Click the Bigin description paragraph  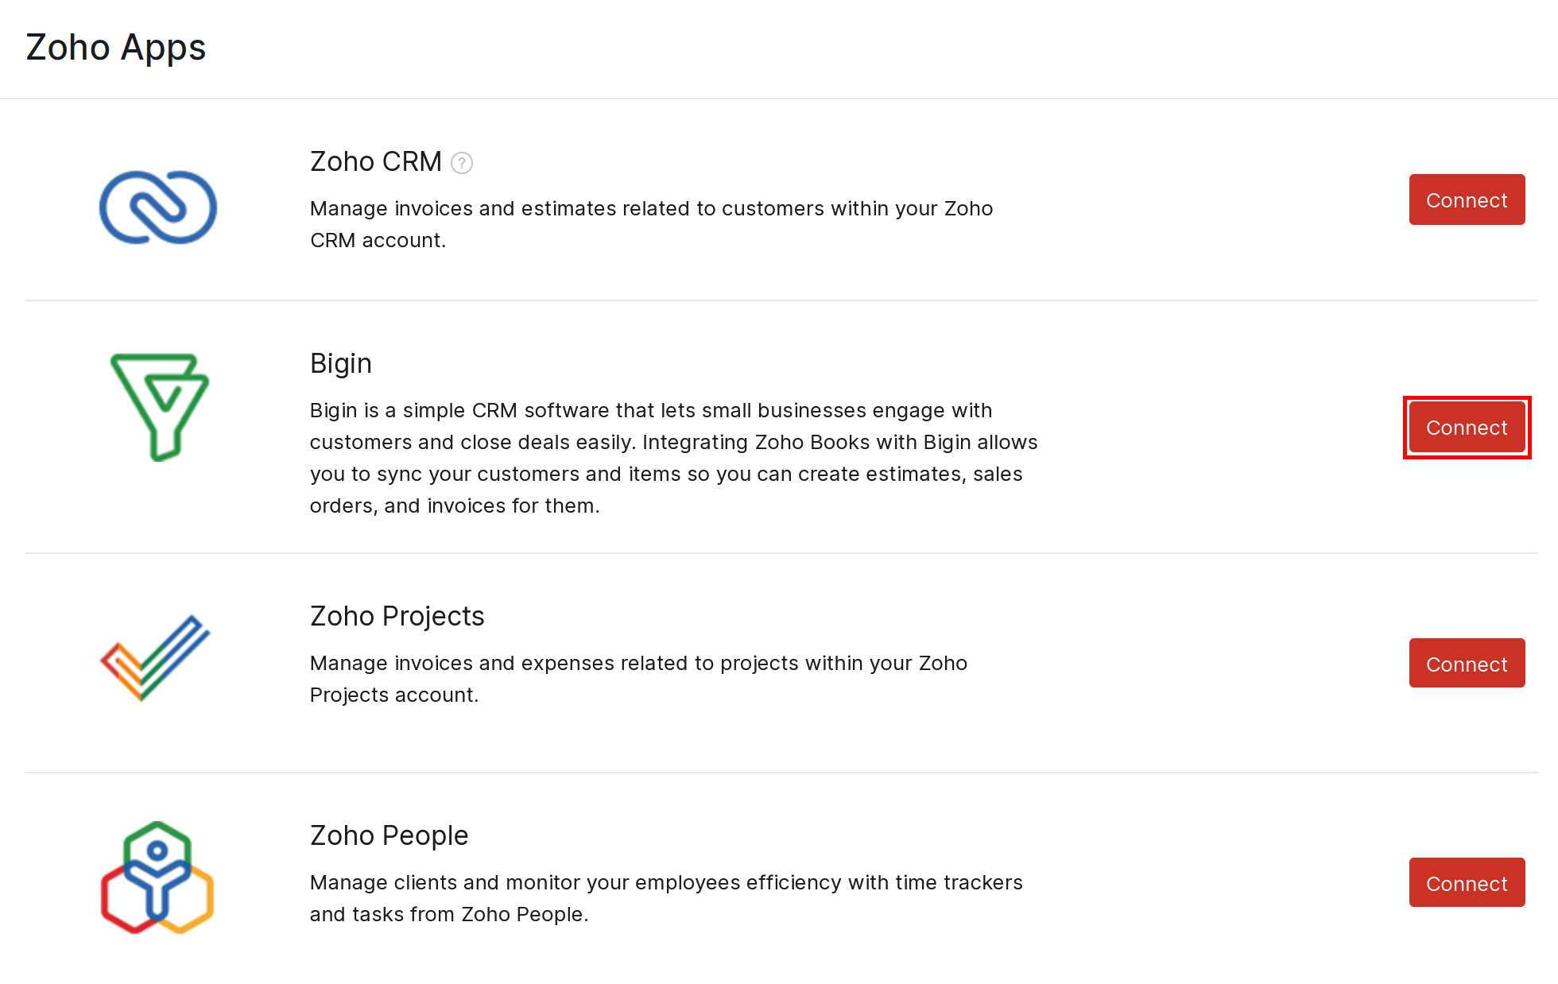[x=673, y=458]
